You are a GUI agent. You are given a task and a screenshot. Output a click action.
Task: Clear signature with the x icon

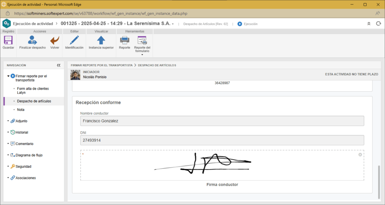pos(360,155)
